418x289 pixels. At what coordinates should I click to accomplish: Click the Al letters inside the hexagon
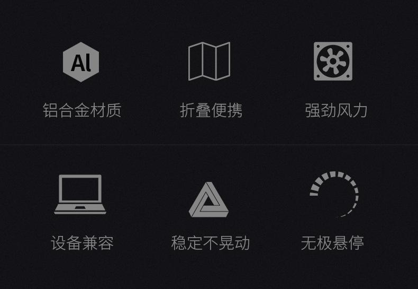tap(81, 63)
